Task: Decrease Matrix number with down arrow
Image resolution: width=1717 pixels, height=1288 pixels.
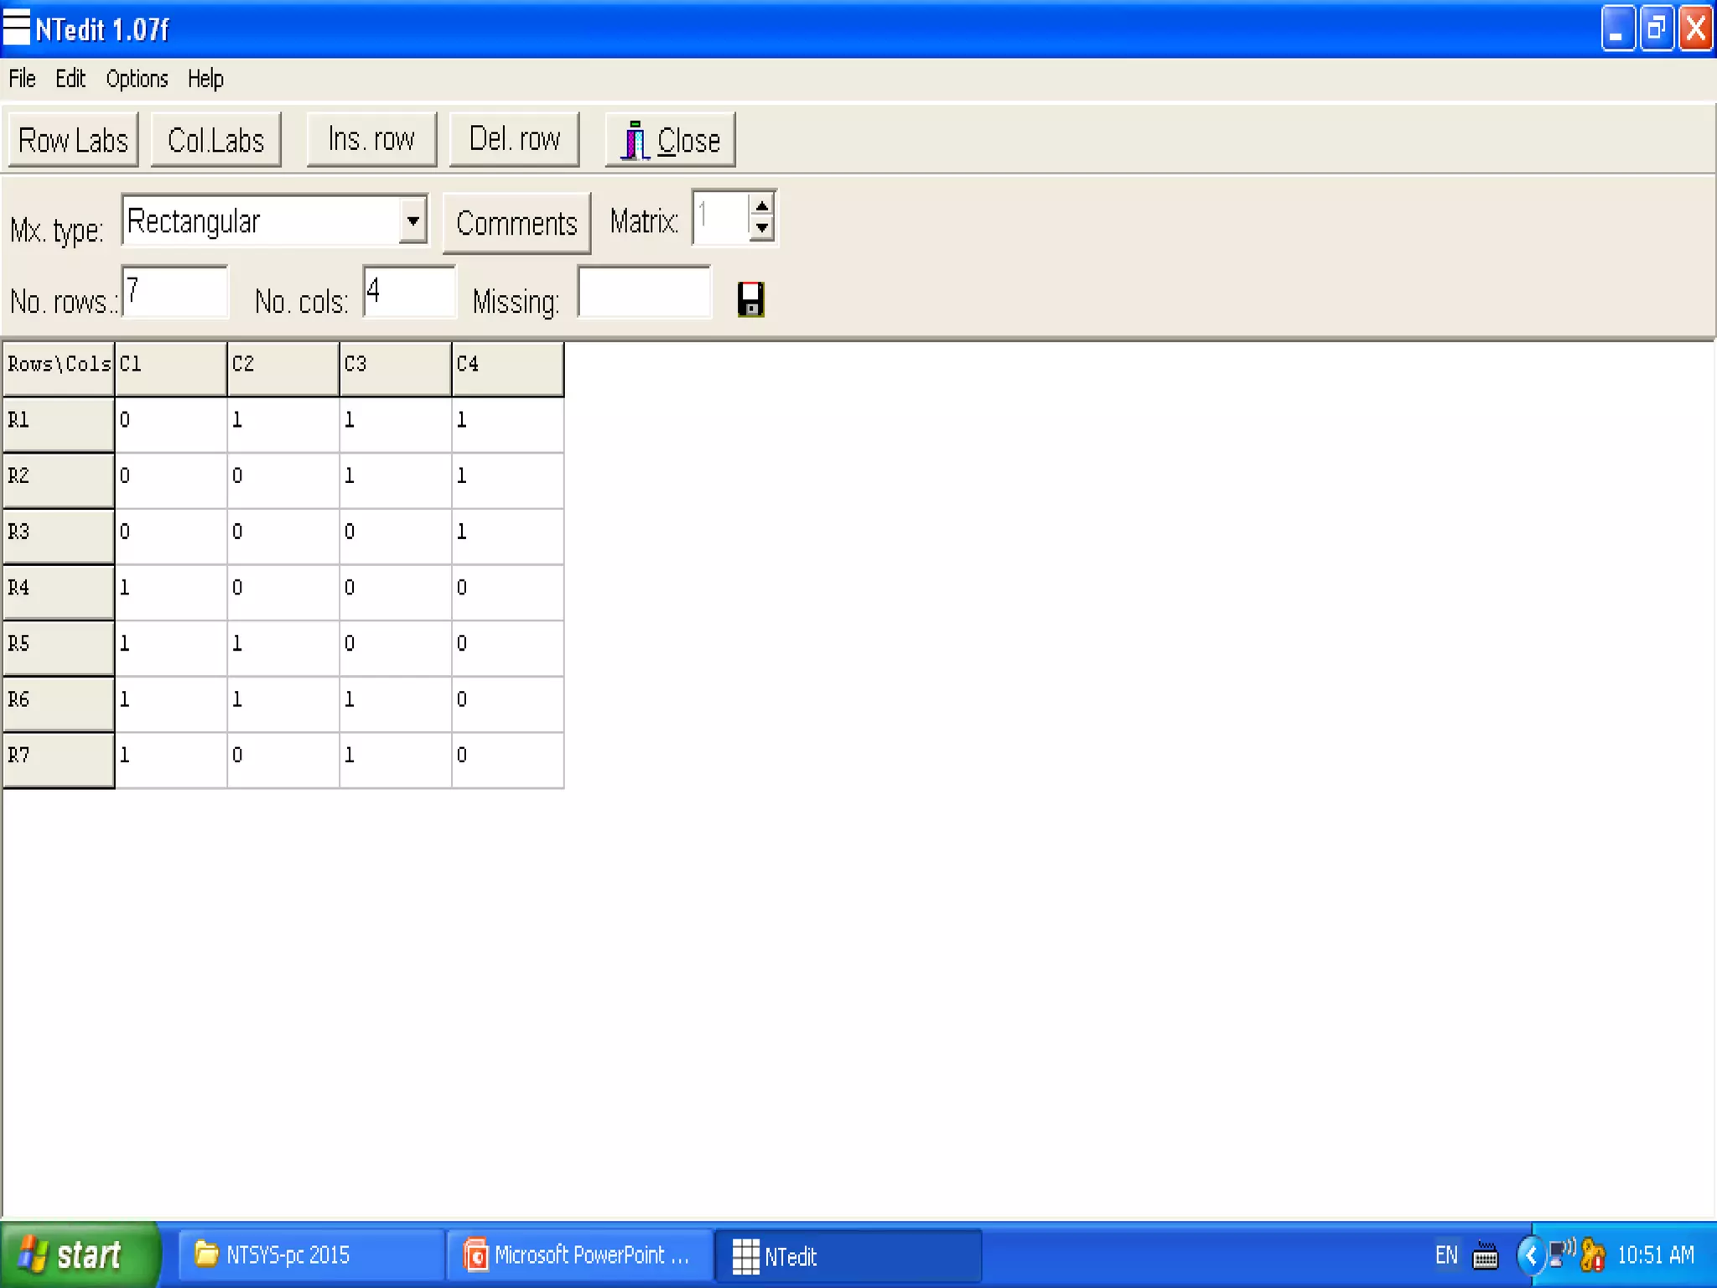Action: coord(761,228)
